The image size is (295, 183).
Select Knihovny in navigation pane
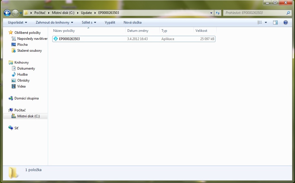[22, 63]
